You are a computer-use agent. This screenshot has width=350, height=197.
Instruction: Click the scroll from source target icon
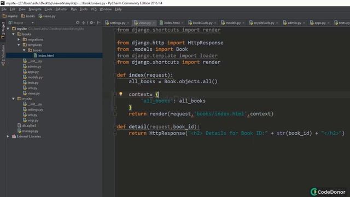tap(78, 22)
